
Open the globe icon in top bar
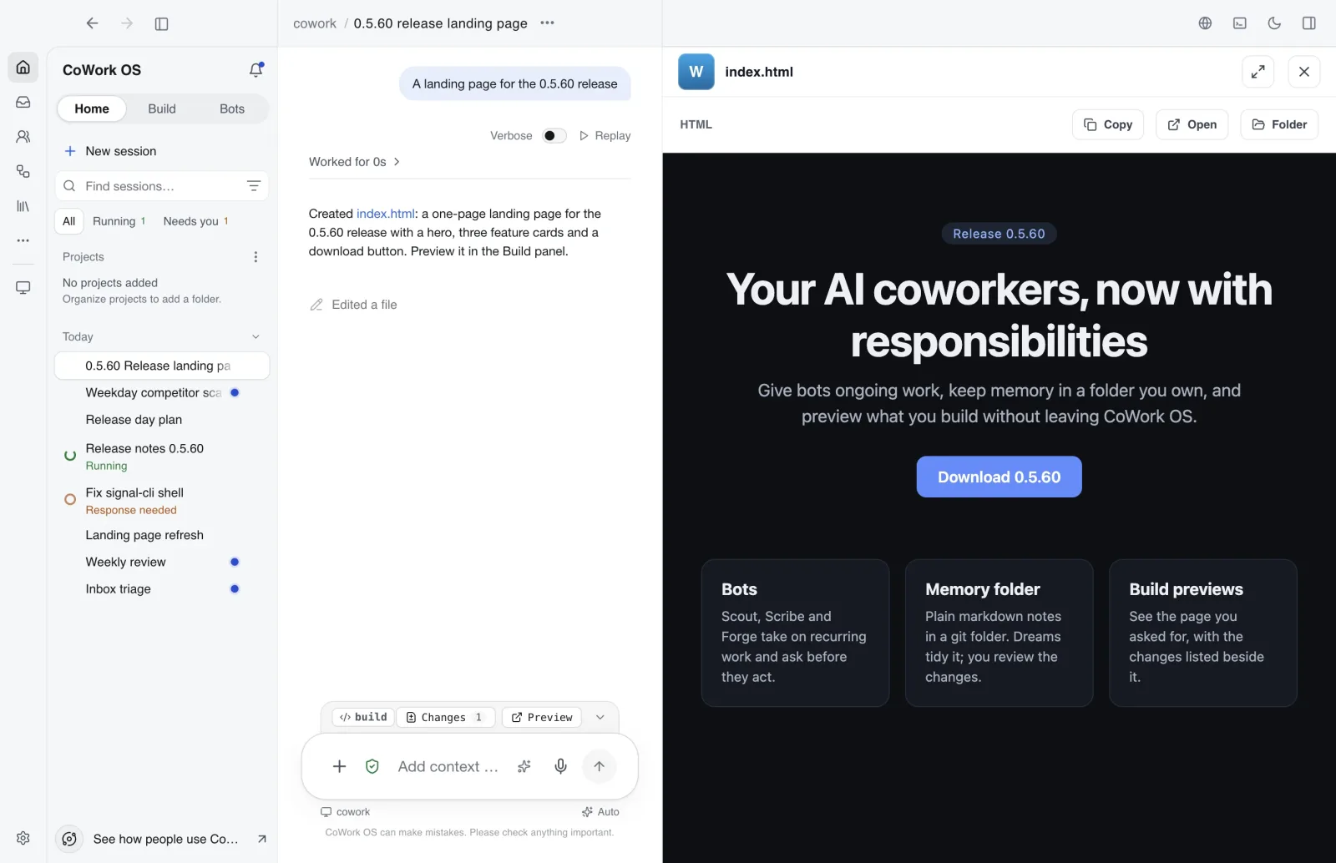point(1205,23)
